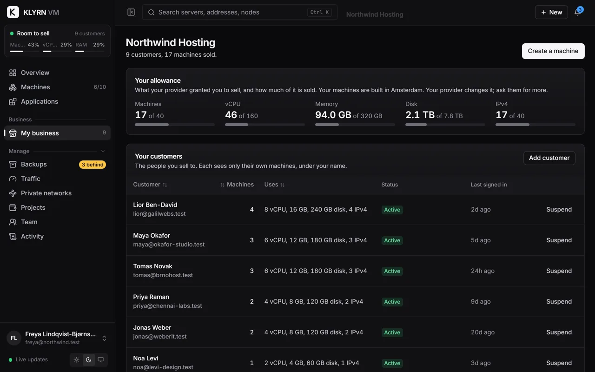595x372 pixels.
Task: Click the Traffic gauge icon
Action: [13, 179]
